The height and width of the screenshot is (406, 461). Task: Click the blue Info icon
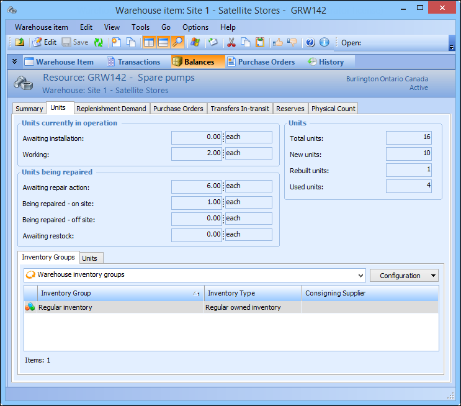[x=324, y=42]
